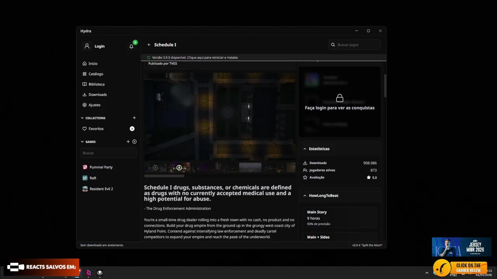Click the Jogadores ativos people icon
Viewport: 497px width, 279px height.
(x=305, y=170)
